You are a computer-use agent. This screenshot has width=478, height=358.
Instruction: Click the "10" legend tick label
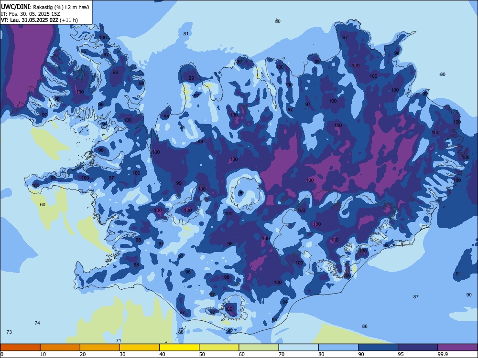pyautogui.click(x=43, y=354)
